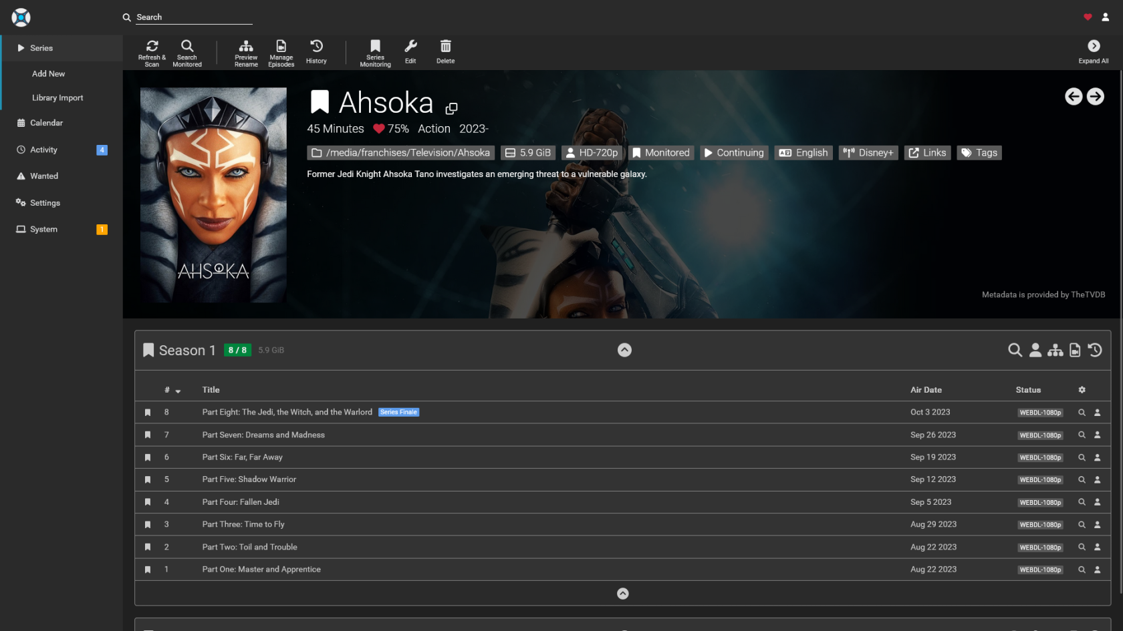The width and height of the screenshot is (1123, 631).
Task: Automatic search for Part One episode
Action: pyautogui.click(x=1082, y=570)
